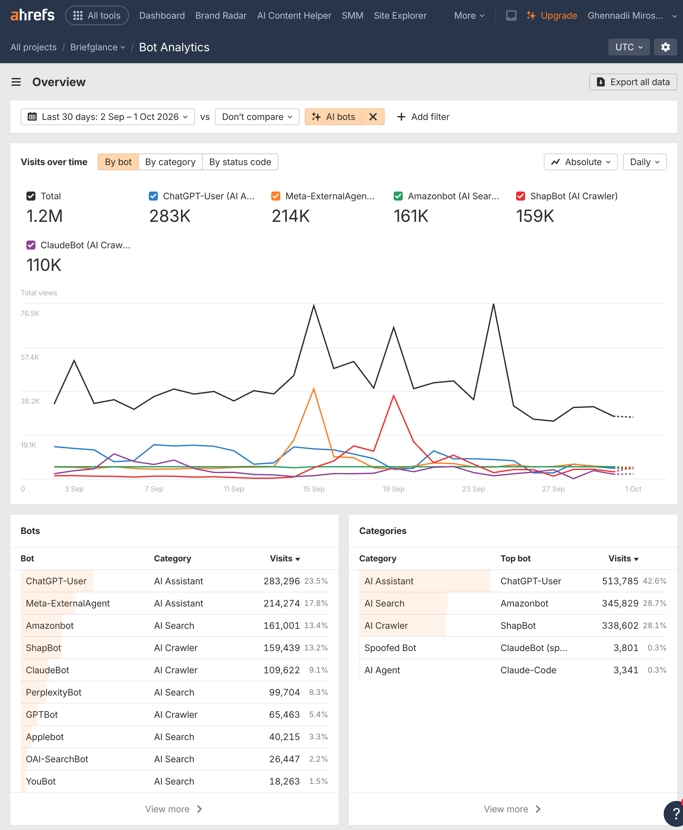Open the UTC timezone dropdown
683x830 pixels.
629,47
